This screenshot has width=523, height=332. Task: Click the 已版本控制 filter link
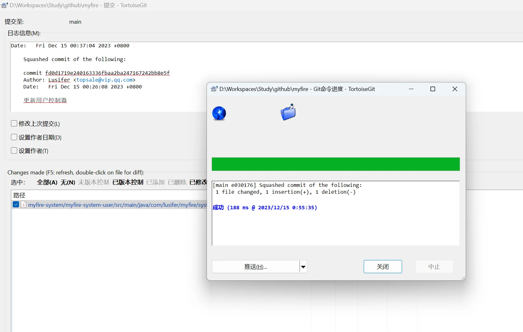[128, 183]
